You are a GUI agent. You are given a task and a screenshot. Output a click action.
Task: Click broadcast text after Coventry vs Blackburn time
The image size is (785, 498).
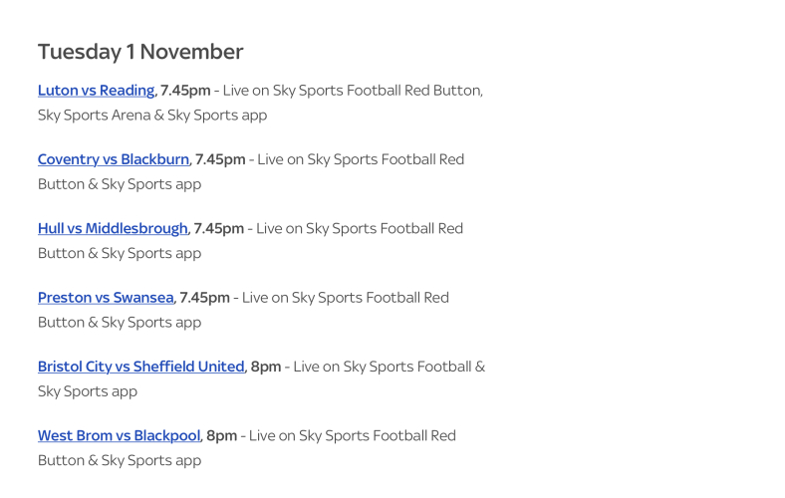(x=361, y=159)
